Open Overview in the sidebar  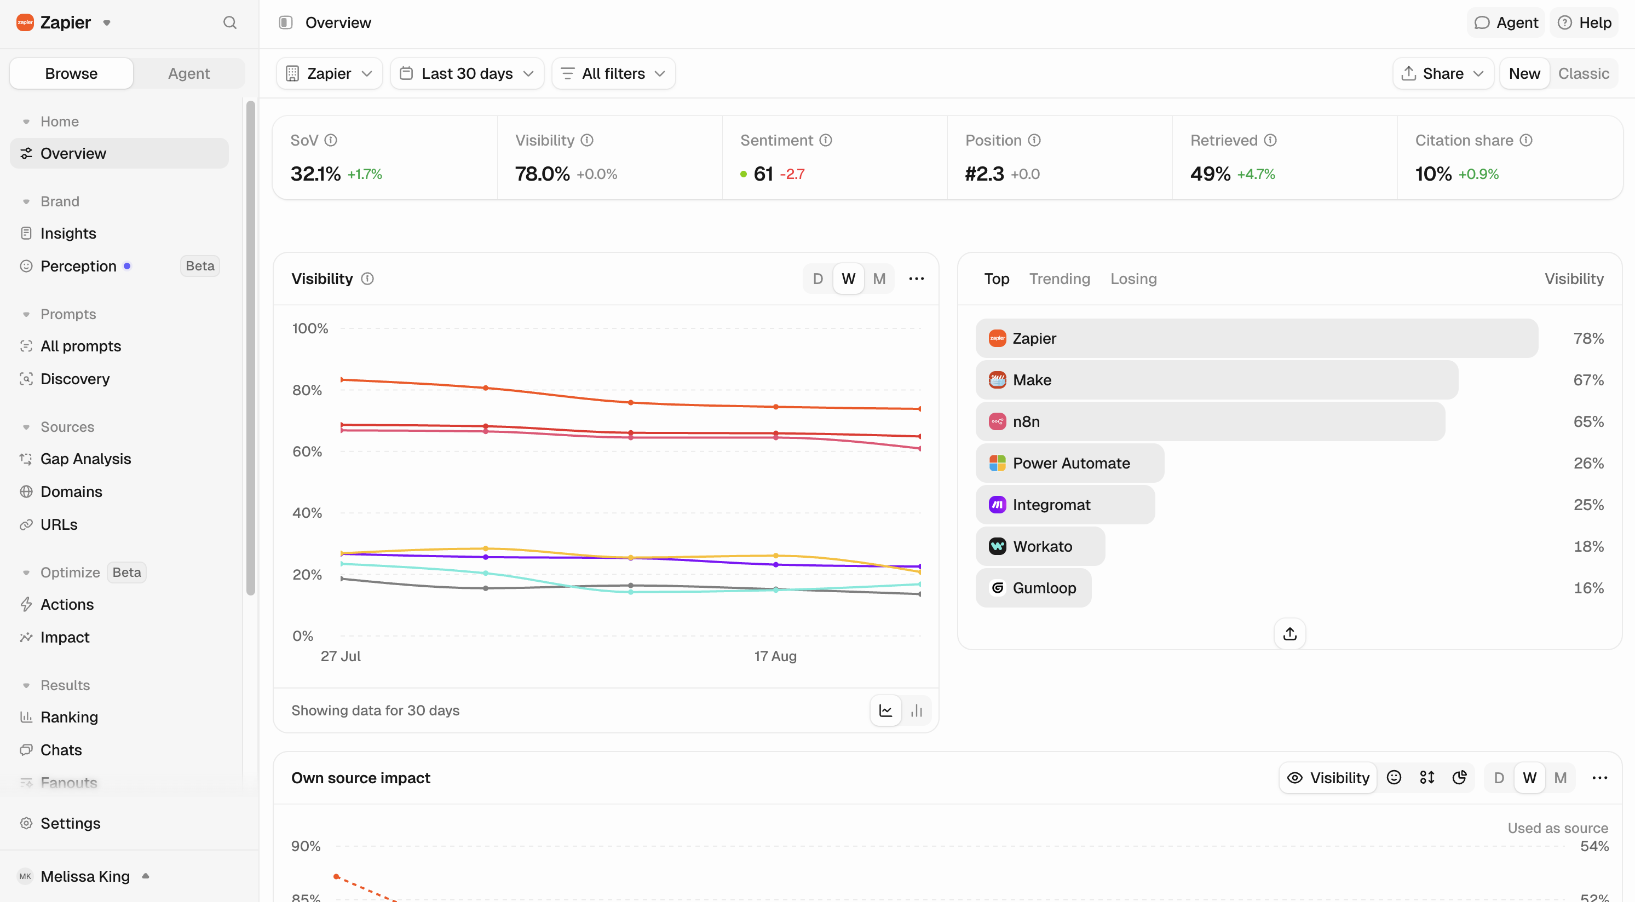(x=119, y=153)
